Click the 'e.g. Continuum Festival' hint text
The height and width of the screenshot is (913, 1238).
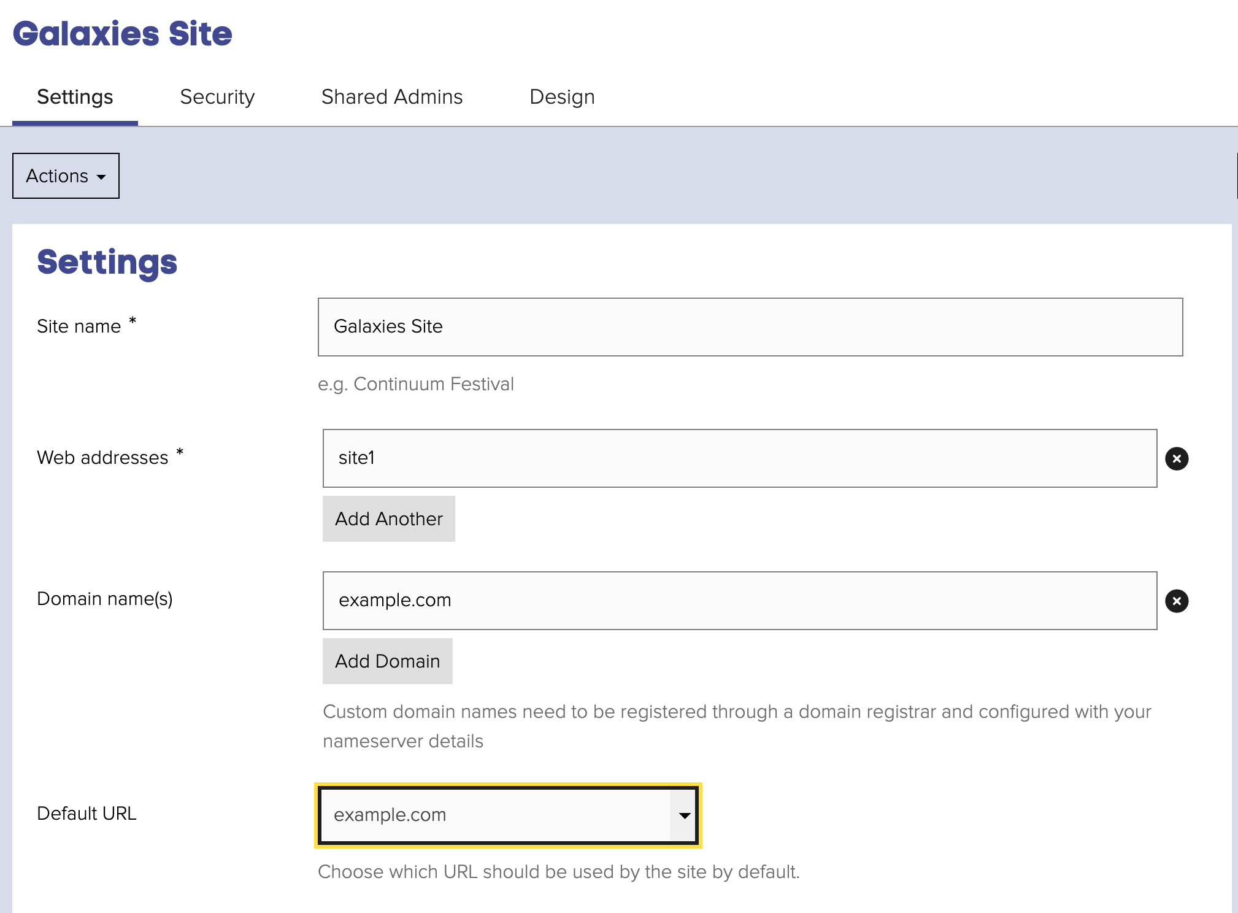coord(416,384)
